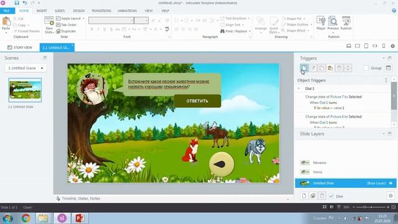The width and height of the screenshot is (398, 224).
Task: Open the Windows Start menu
Action: pos(7,218)
